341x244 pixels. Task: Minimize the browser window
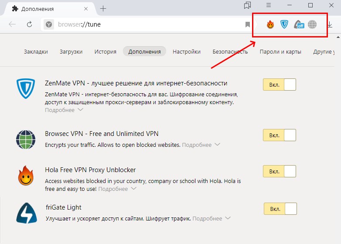290,5
